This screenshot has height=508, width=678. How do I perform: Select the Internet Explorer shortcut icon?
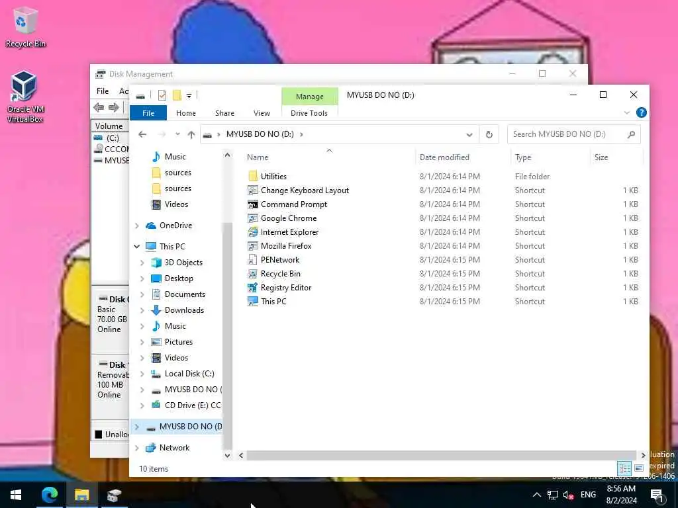coord(253,232)
